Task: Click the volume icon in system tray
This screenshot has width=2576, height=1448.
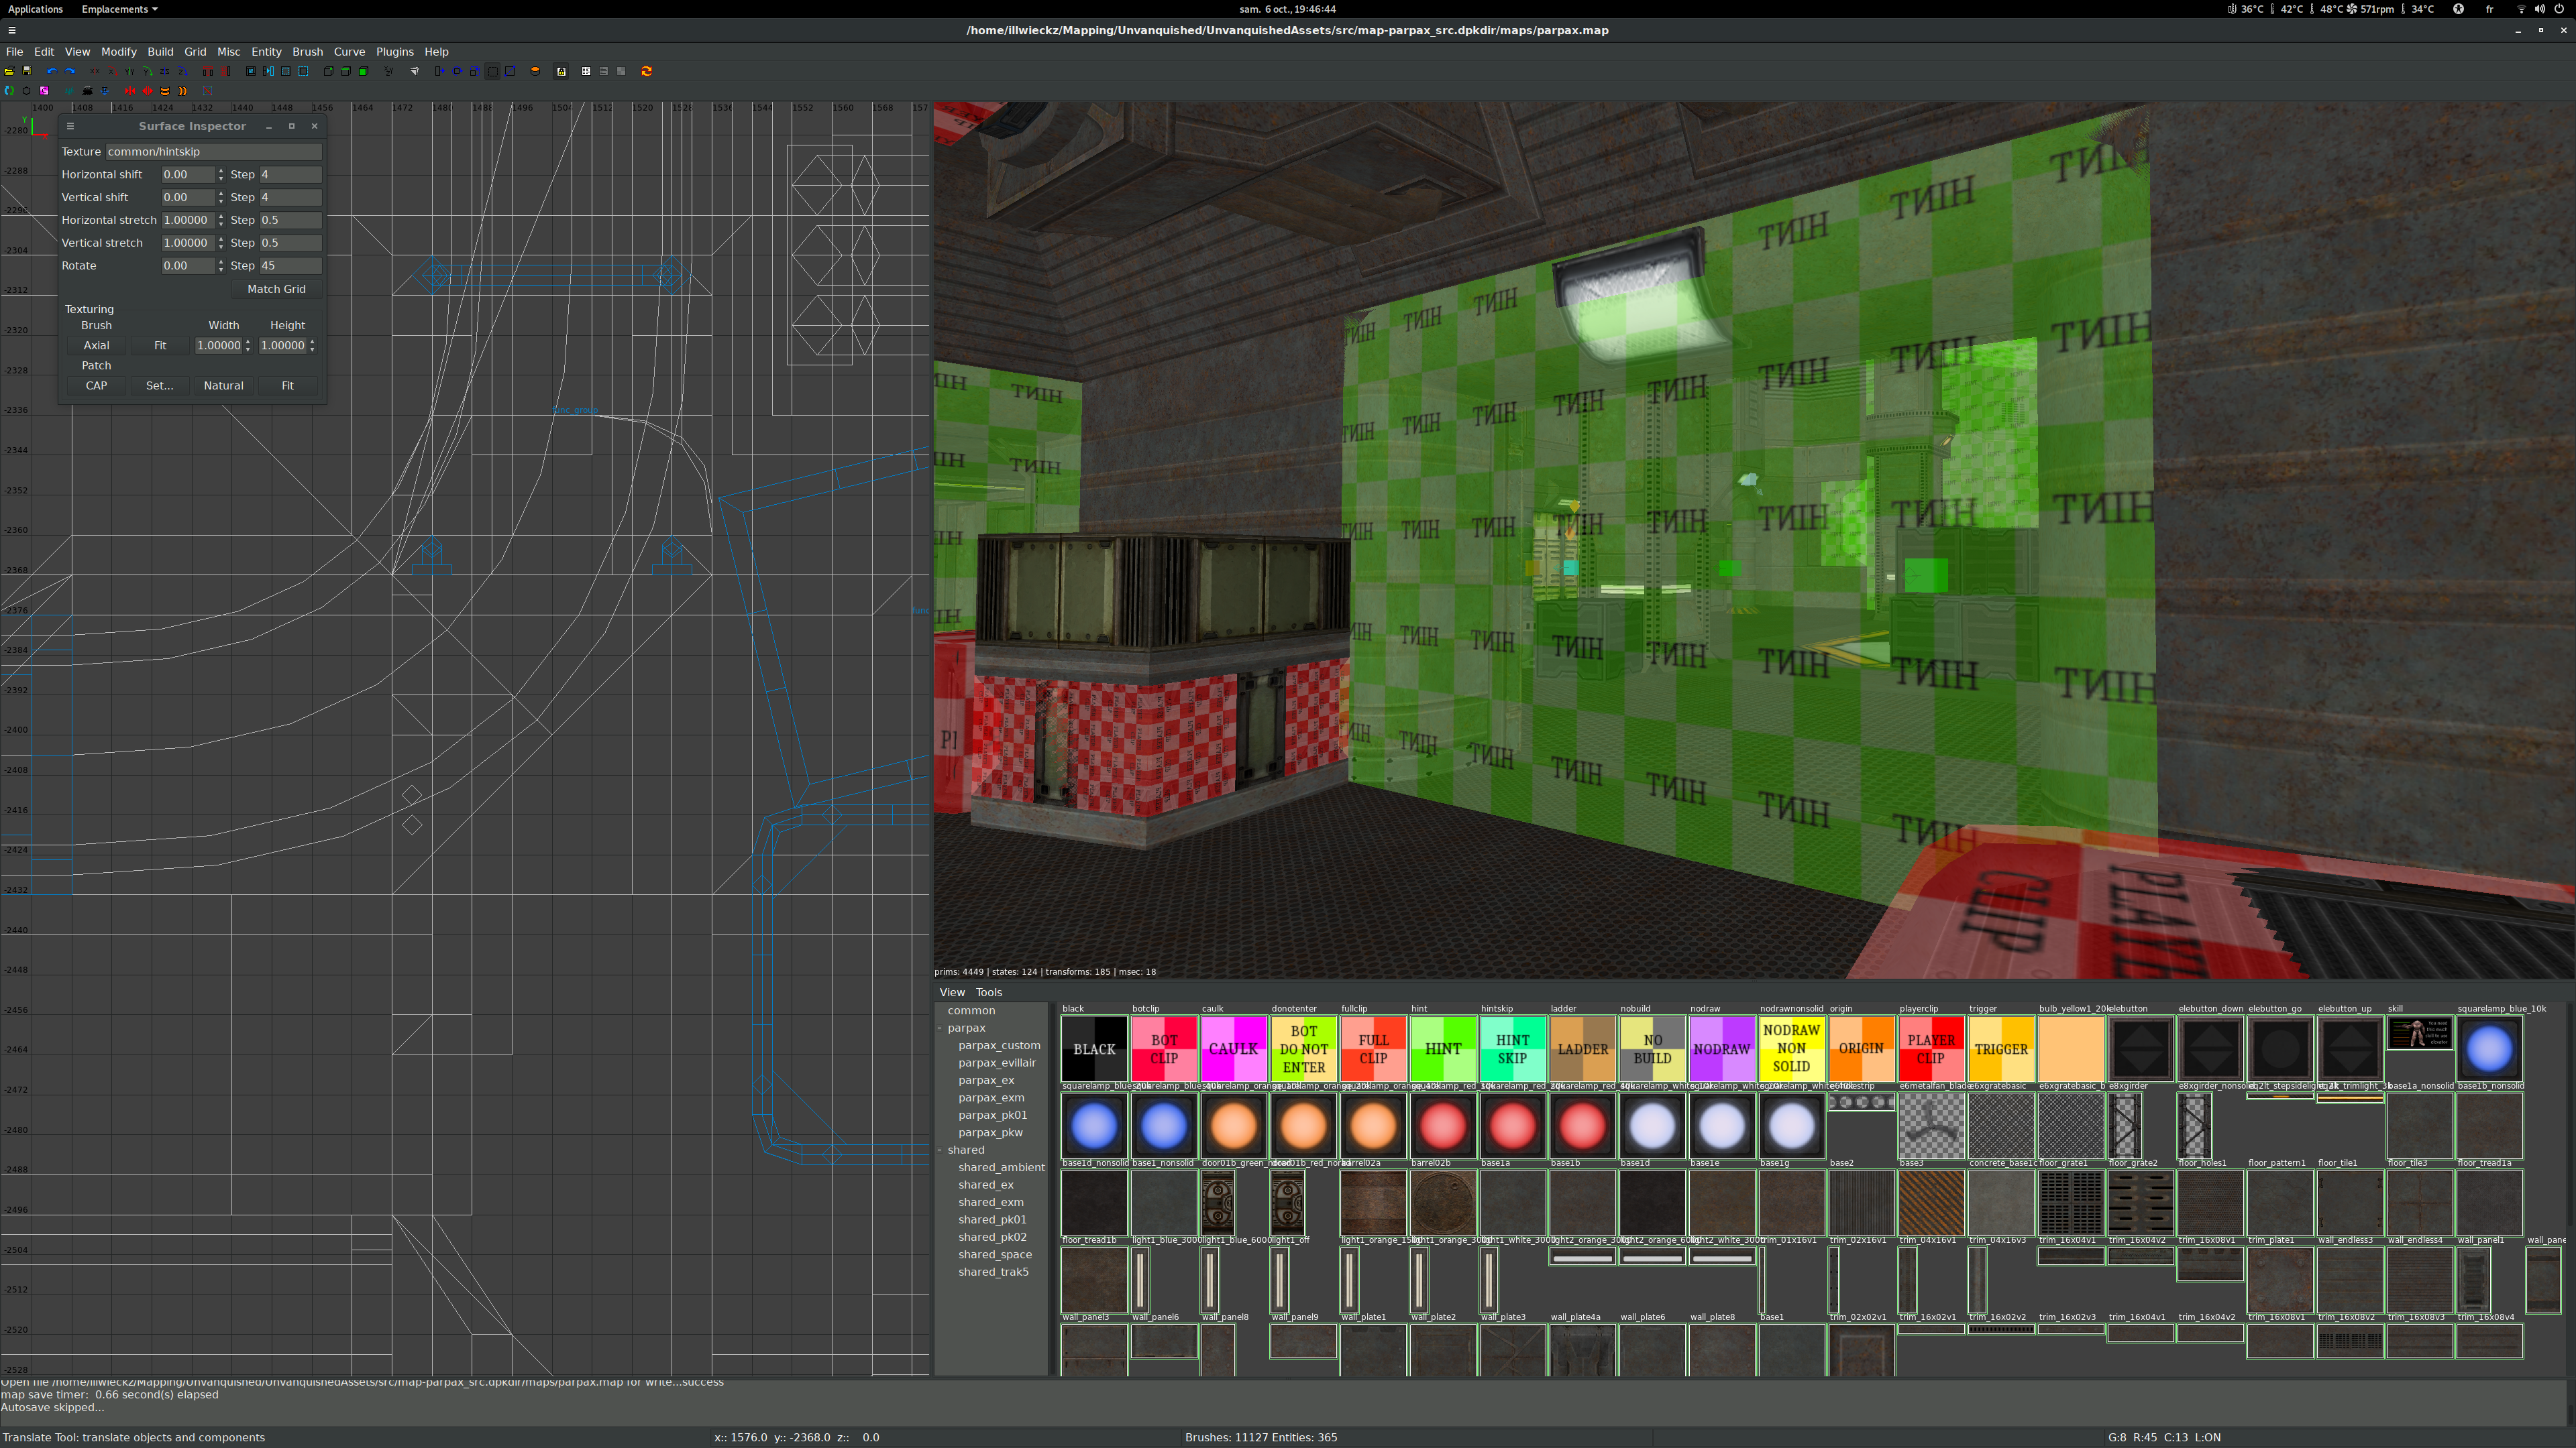Action: [x=2539, y=9]
